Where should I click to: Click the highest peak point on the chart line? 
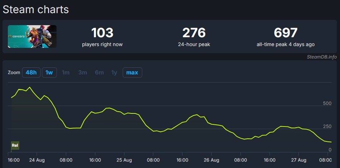coord(30,87)
